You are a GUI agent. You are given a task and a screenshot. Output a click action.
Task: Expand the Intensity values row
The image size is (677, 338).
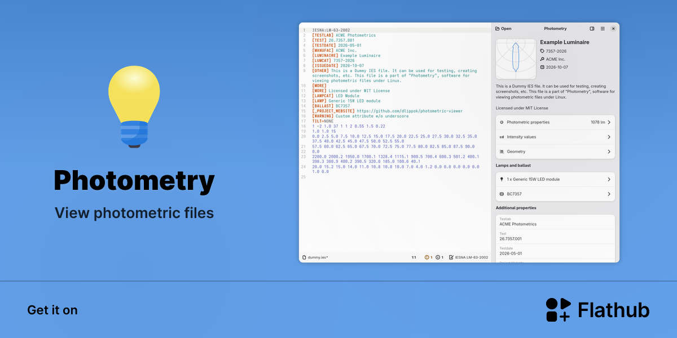click(555, 137)
